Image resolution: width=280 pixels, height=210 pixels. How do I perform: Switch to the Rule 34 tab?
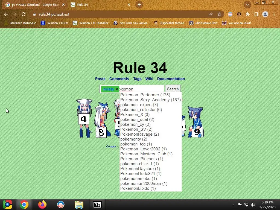(100, 5)
